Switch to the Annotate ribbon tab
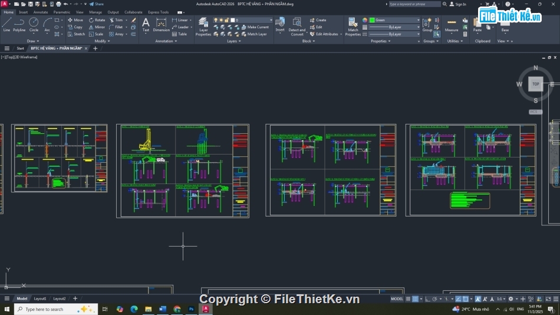The height and width of the screenshot is (315, 560). 41,12
